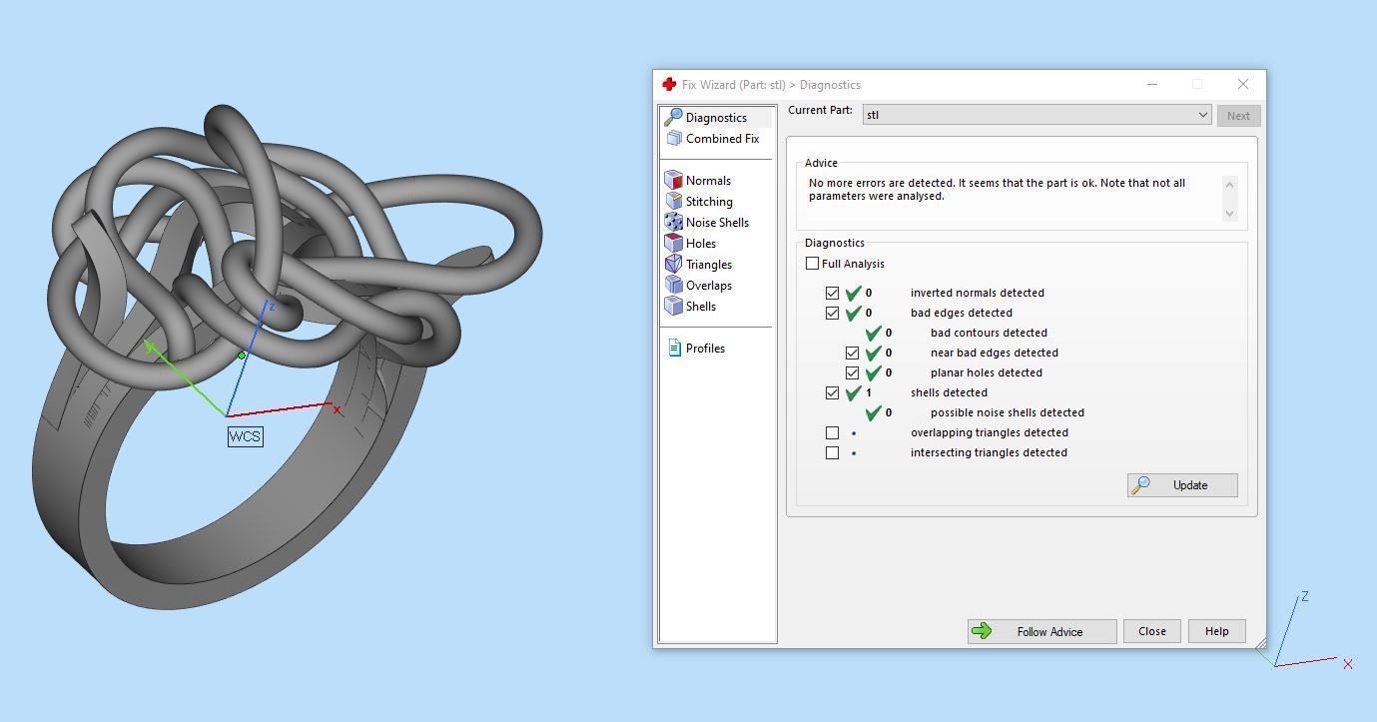Click the Overlaps icon

tap(674, 286)
